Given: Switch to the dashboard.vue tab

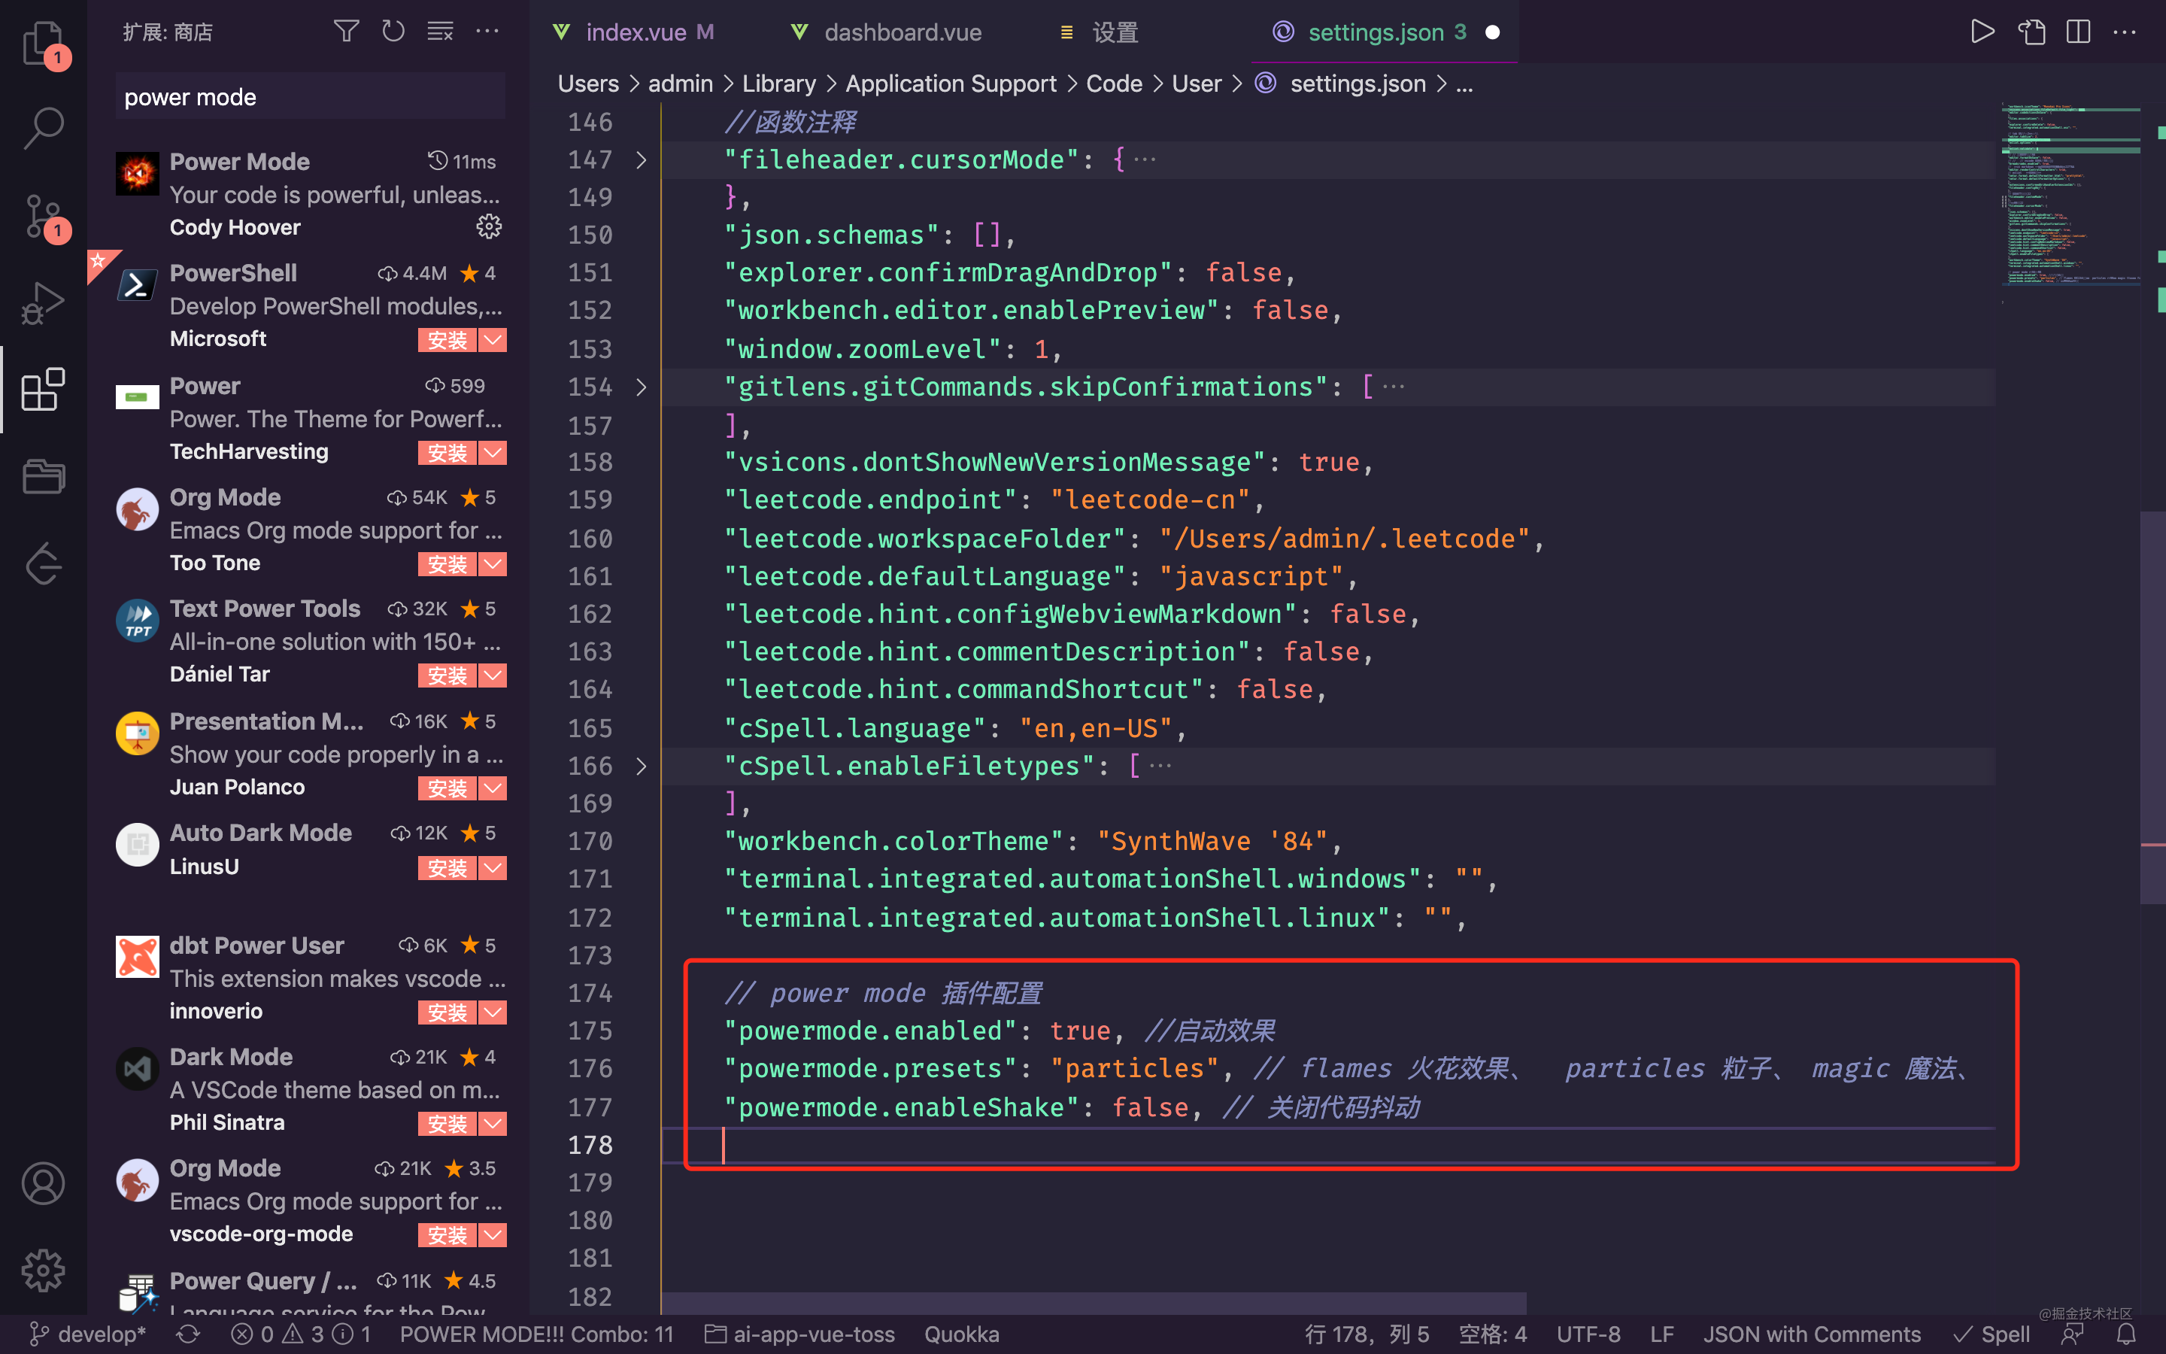Looking at the screenshot, I should point(901,32).
